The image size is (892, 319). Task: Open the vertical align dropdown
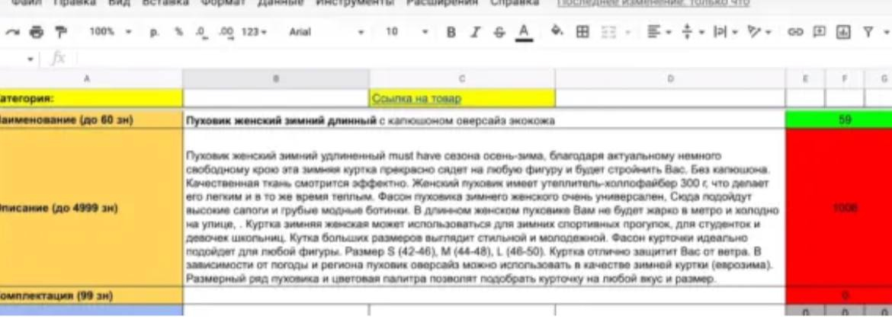pos(692,32)
